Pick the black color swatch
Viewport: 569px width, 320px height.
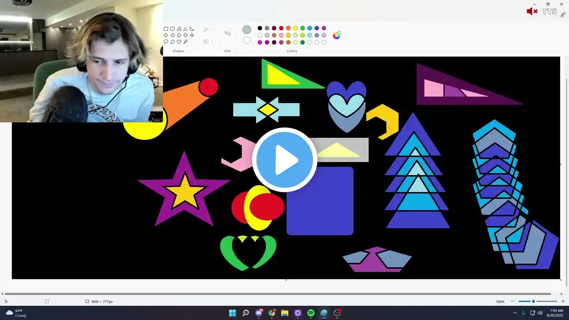260,28
